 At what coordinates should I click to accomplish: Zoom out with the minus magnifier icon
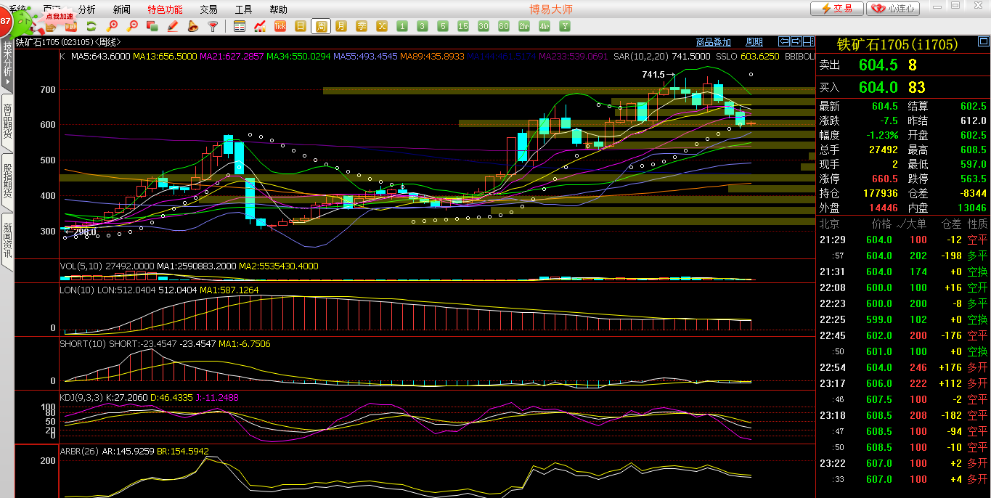132,26
